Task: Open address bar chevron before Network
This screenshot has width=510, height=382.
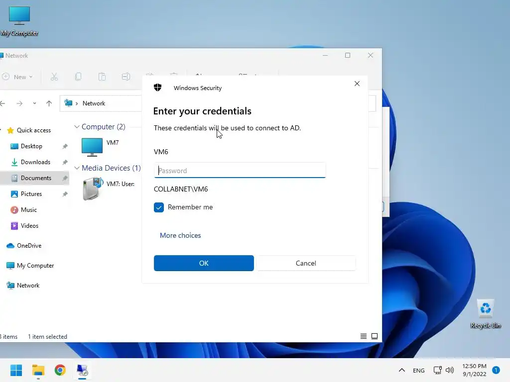Action: (x=77, y=103)
